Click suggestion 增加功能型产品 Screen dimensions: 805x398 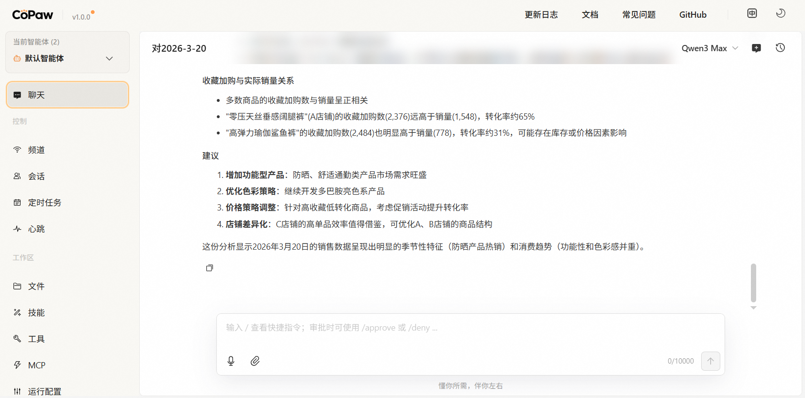326,175
